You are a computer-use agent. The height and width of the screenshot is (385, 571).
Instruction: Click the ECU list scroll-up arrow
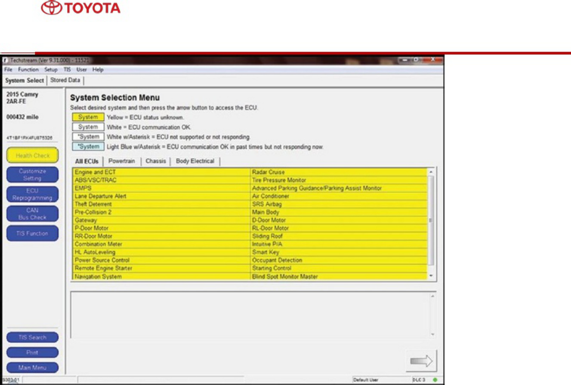click(x=431, y=172)
